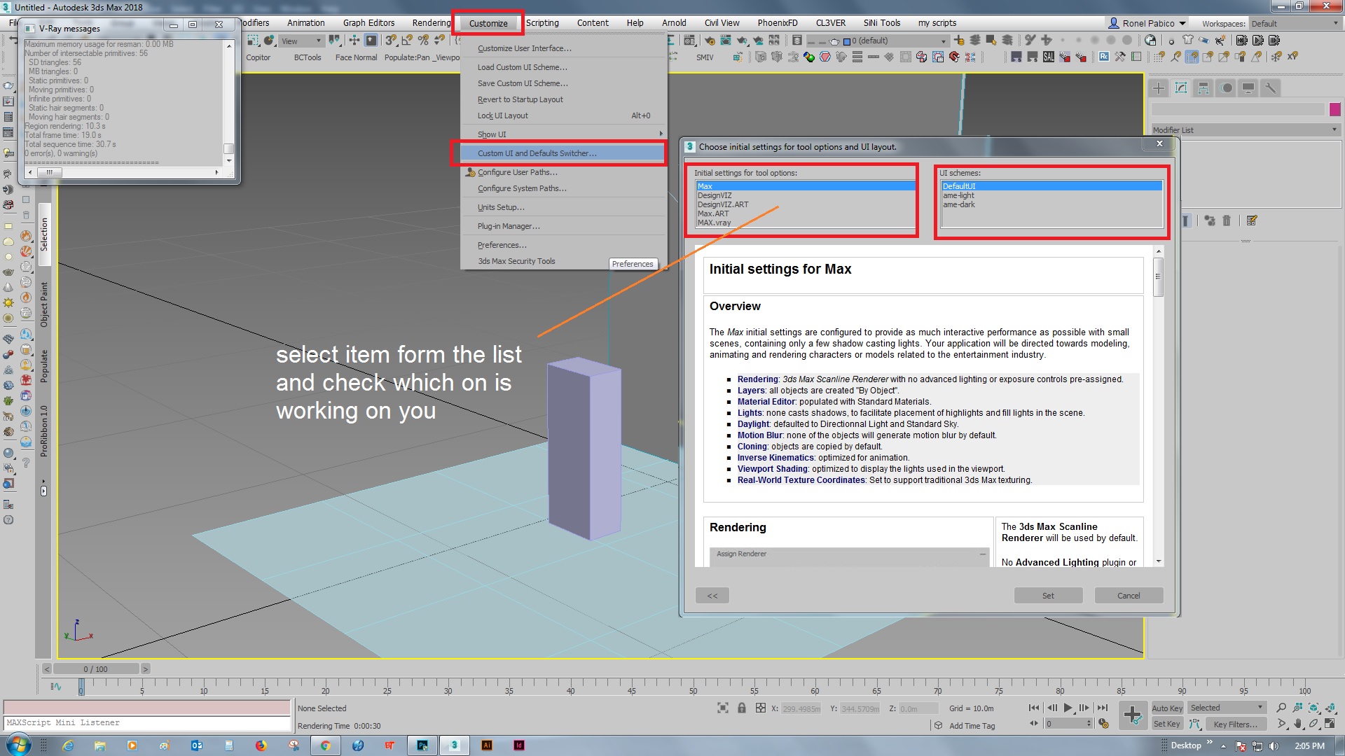
Task: Click the Set button in the dialog
Action: (x=1048, y=596)
